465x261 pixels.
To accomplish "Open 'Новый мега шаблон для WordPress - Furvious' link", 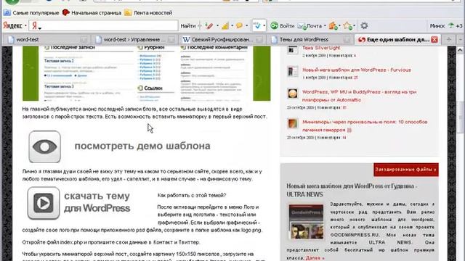I will point(357,70).
